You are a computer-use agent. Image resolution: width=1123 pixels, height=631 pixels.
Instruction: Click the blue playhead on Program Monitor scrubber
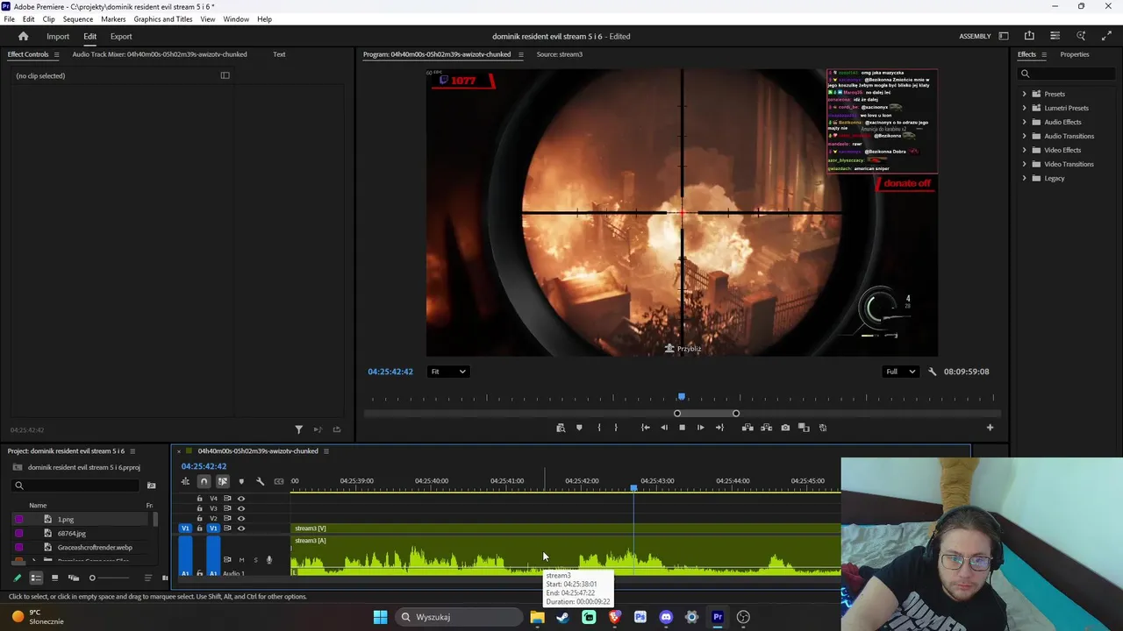pos(682,398)
